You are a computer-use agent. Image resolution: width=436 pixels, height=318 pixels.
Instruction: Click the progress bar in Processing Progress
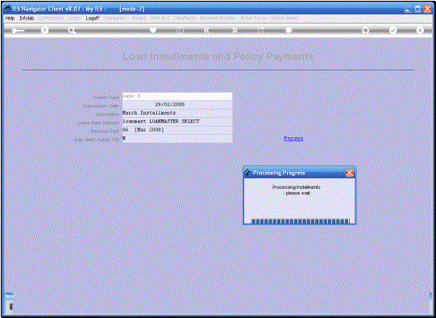[x=301, y=221]
